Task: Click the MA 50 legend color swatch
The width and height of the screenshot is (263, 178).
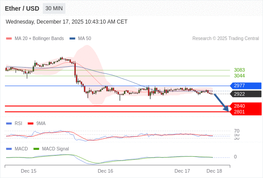Action: [72, 39]
